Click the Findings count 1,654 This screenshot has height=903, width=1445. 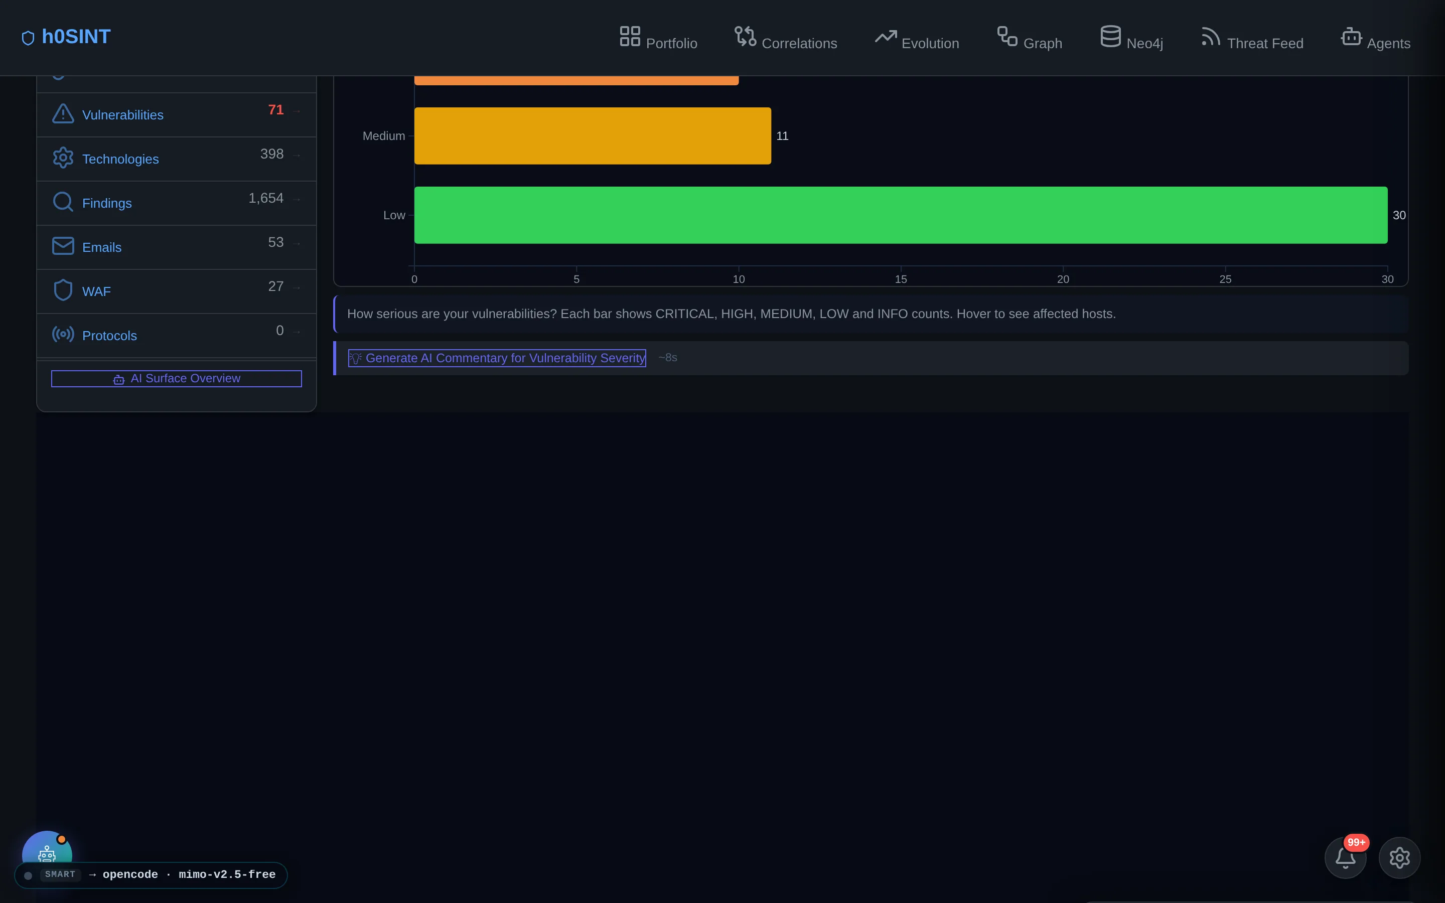266,198
